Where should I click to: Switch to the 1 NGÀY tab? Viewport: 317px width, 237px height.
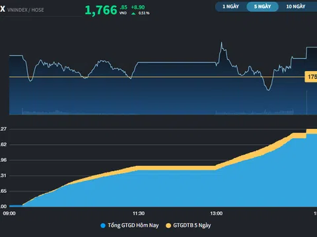(x=230, y=7)
